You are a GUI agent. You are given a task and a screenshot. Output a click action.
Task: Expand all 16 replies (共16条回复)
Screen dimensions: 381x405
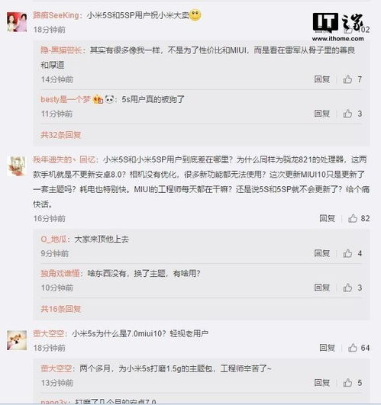tap(61, 309)
